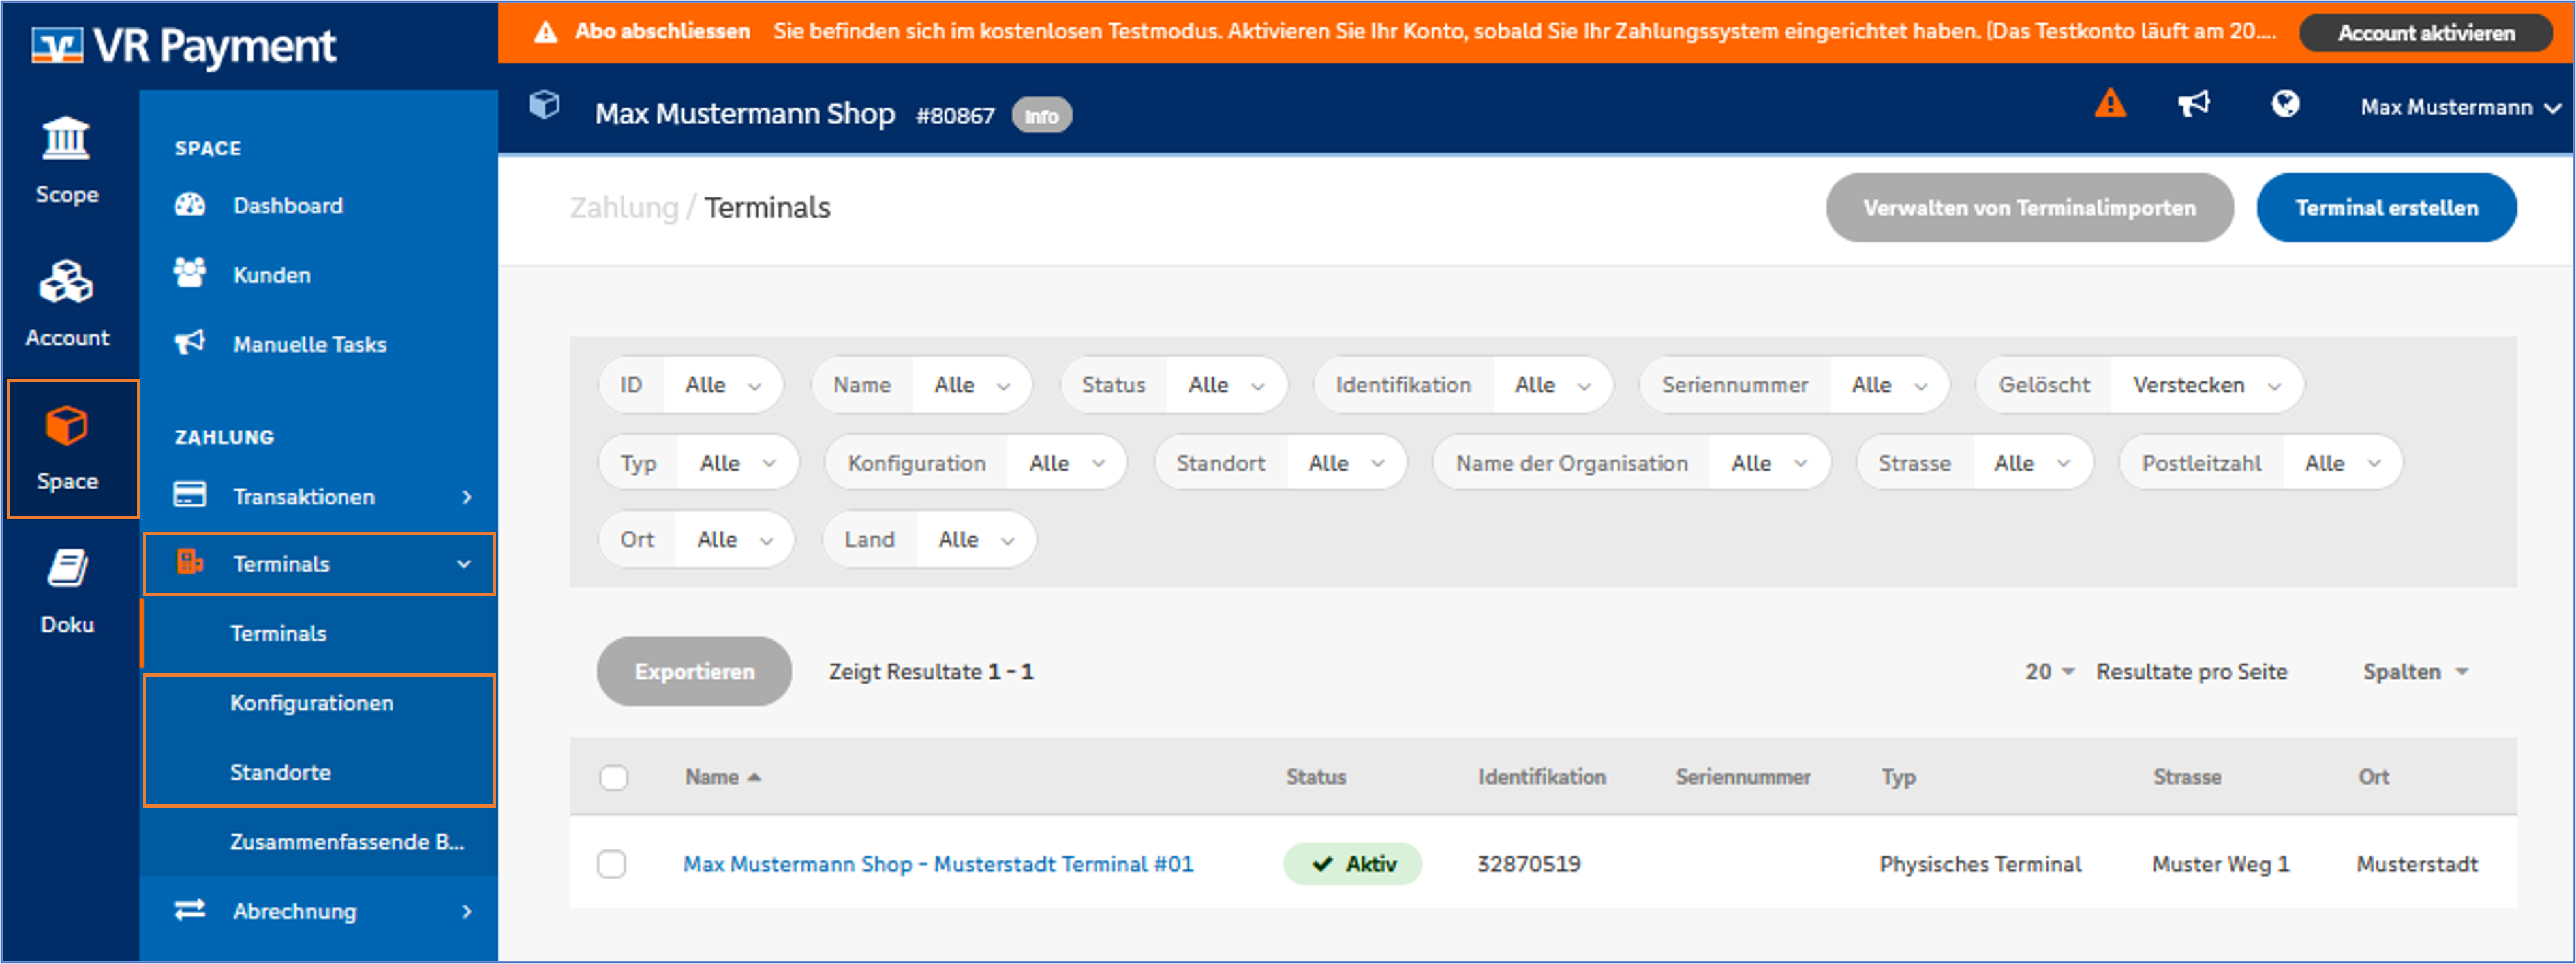Open announcements megaphone in header
The height and width of the screenshot is (964, 2576).
click(2194, 104)
